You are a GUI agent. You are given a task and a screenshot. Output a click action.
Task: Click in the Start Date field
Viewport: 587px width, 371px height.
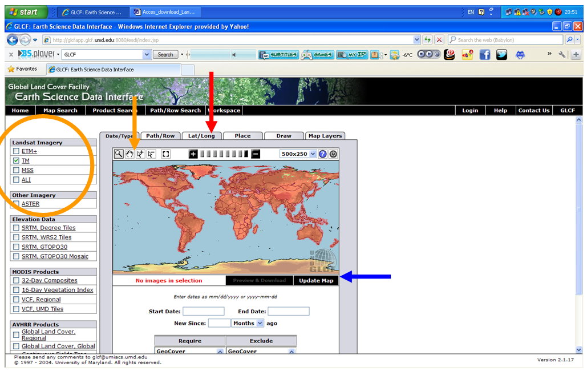coord(203,311)
